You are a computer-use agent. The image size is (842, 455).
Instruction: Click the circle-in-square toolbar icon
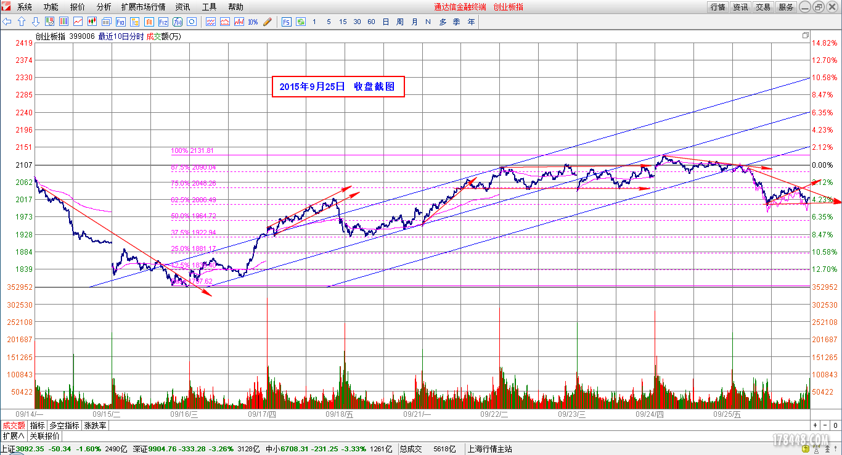(191, 22)
